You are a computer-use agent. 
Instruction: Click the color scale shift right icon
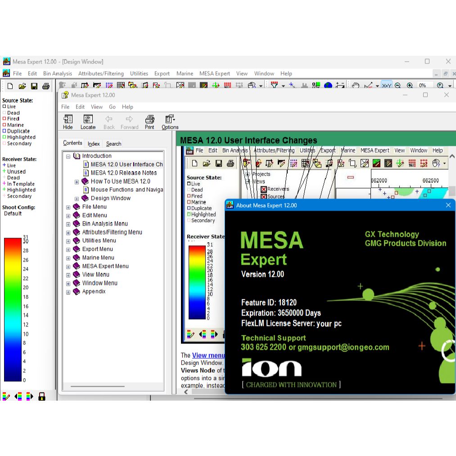(30, 396)
